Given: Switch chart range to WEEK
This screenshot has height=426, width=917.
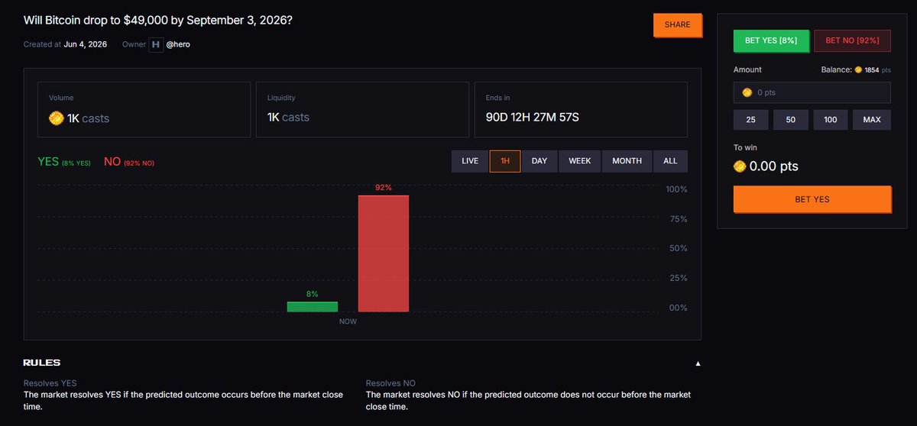Looking at the screenshot, I should 580,161.
